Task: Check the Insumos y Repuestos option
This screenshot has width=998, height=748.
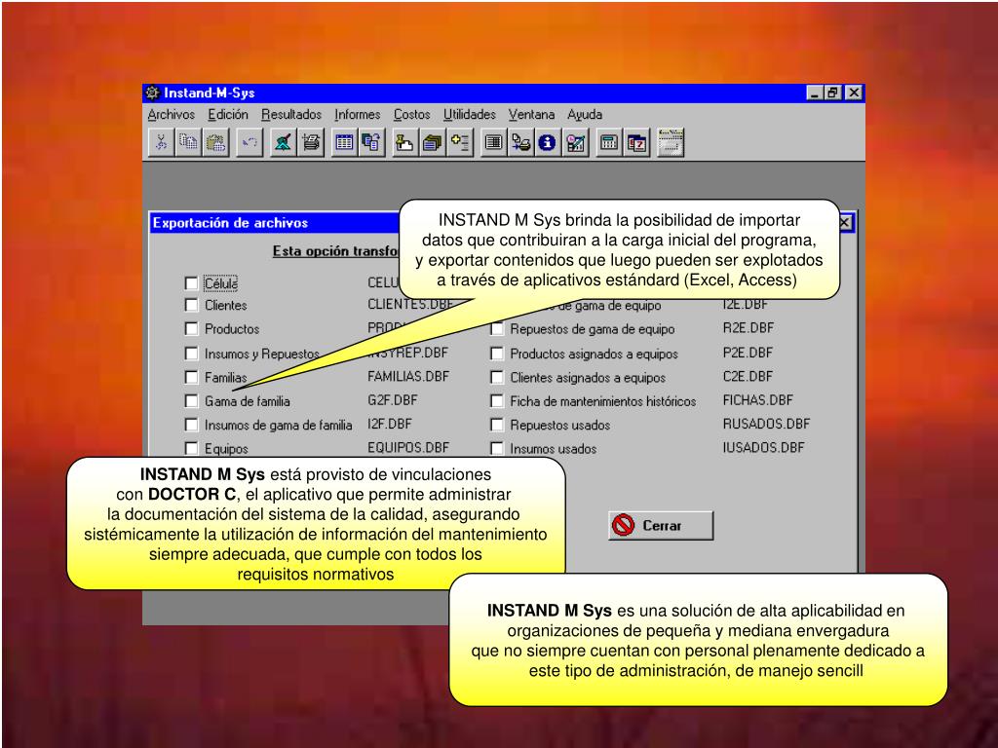Action: 191,353
